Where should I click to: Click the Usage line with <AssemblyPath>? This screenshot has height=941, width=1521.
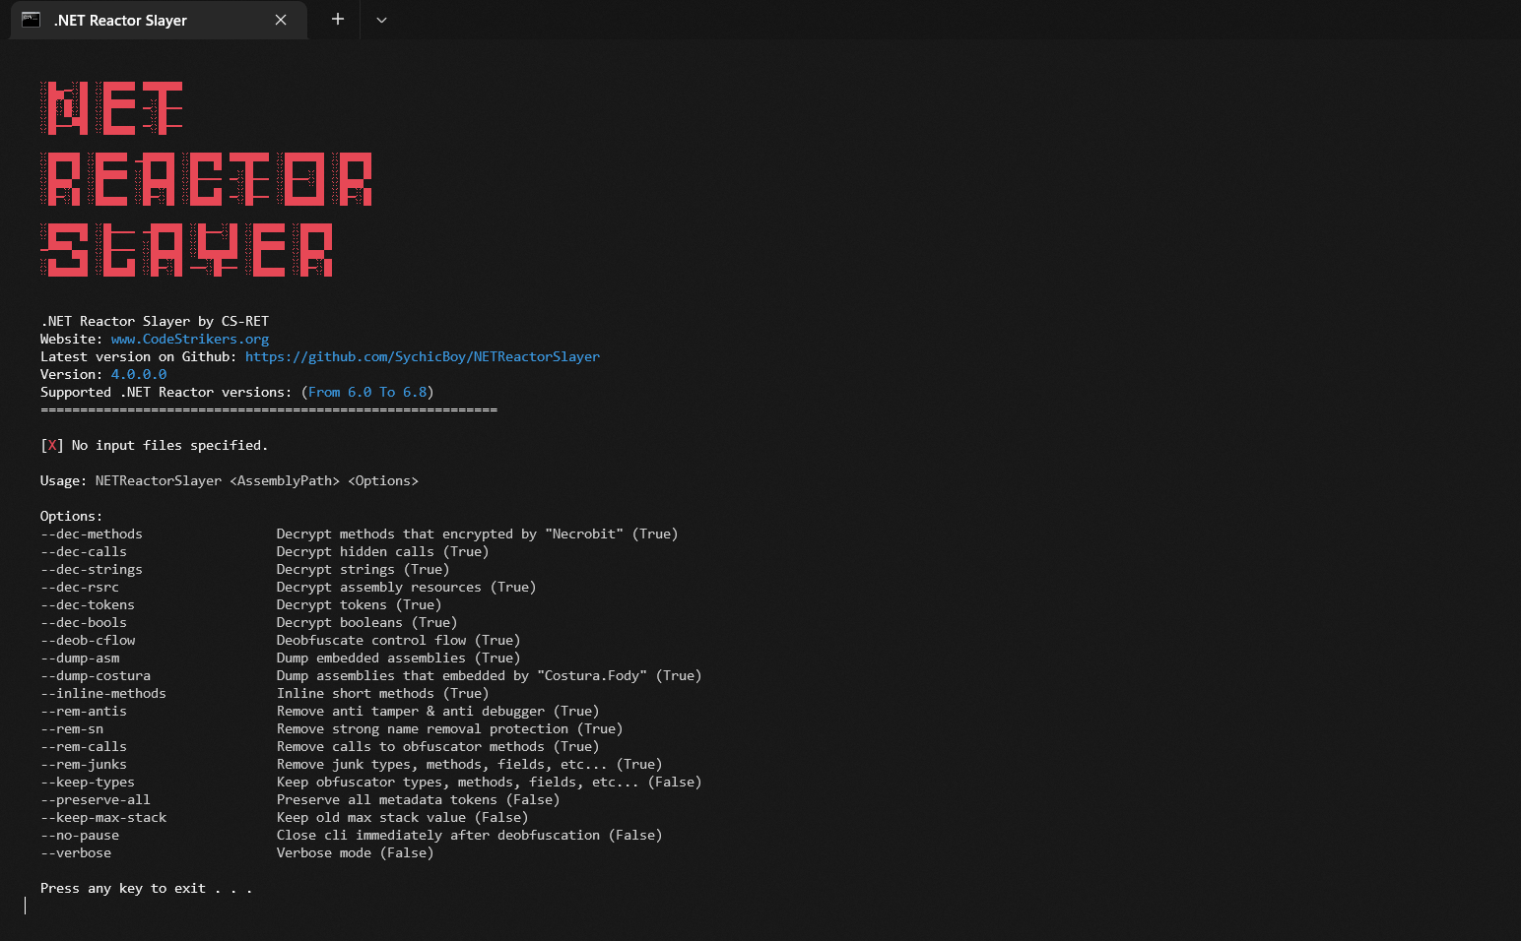click(230, 480)
